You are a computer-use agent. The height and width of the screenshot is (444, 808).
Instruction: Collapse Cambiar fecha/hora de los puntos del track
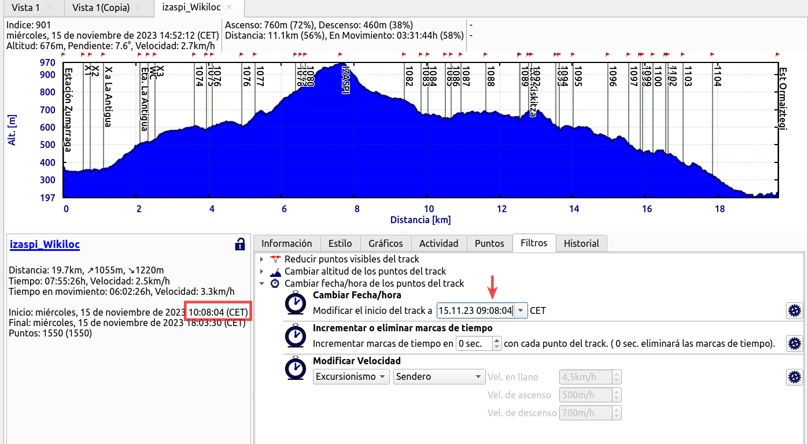[261, 283]
